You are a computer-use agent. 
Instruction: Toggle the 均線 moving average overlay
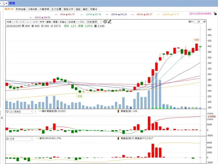pyautogui.click(x=9, y=22)
